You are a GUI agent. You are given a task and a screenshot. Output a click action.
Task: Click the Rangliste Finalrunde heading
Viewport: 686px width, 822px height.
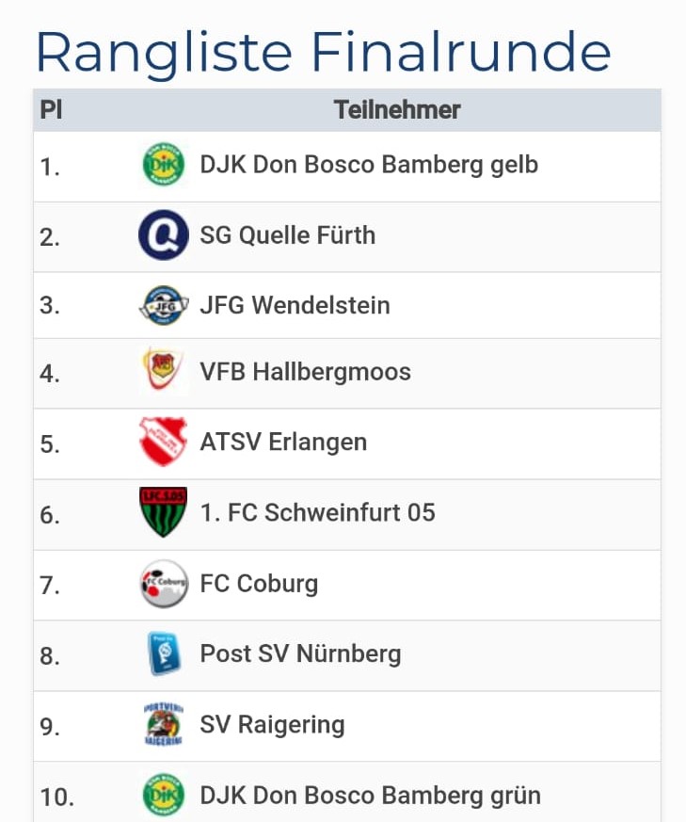click(323, 51)
